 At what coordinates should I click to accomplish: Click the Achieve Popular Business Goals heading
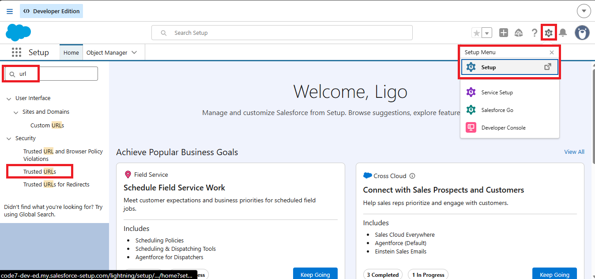point(177,152)
